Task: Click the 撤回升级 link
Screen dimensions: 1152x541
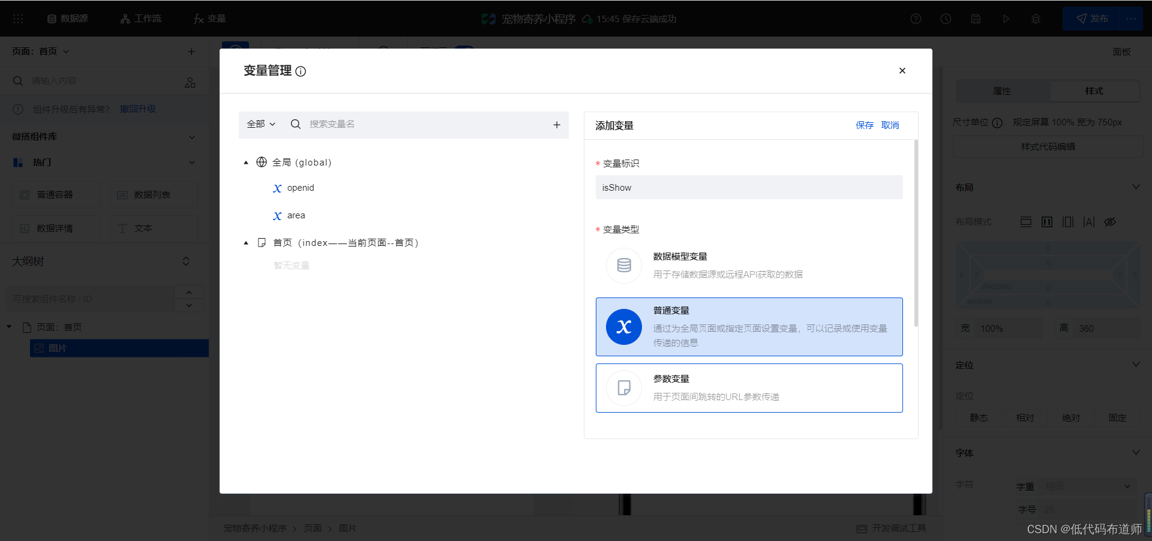Action: coord(137,109)
